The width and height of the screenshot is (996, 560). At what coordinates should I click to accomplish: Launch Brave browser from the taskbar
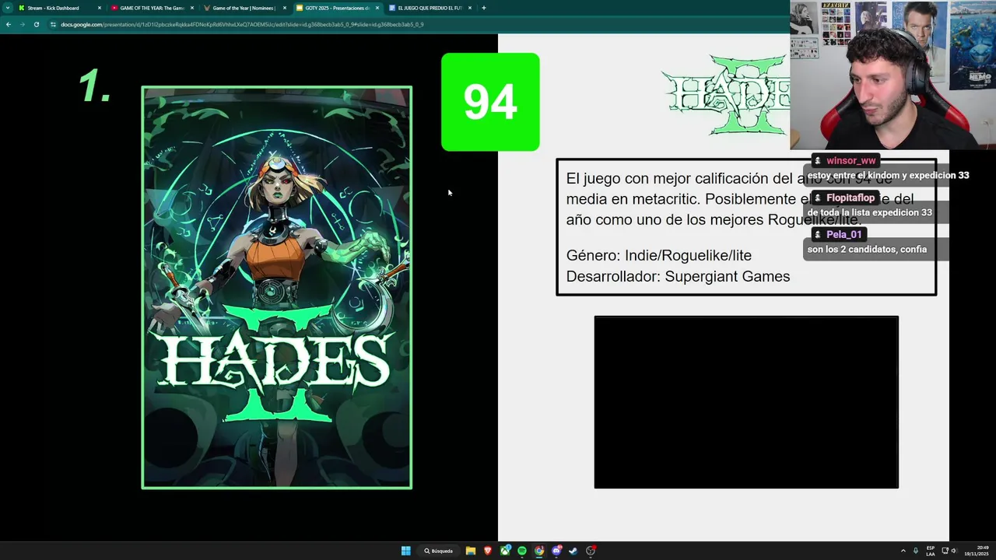coord(488,551)
